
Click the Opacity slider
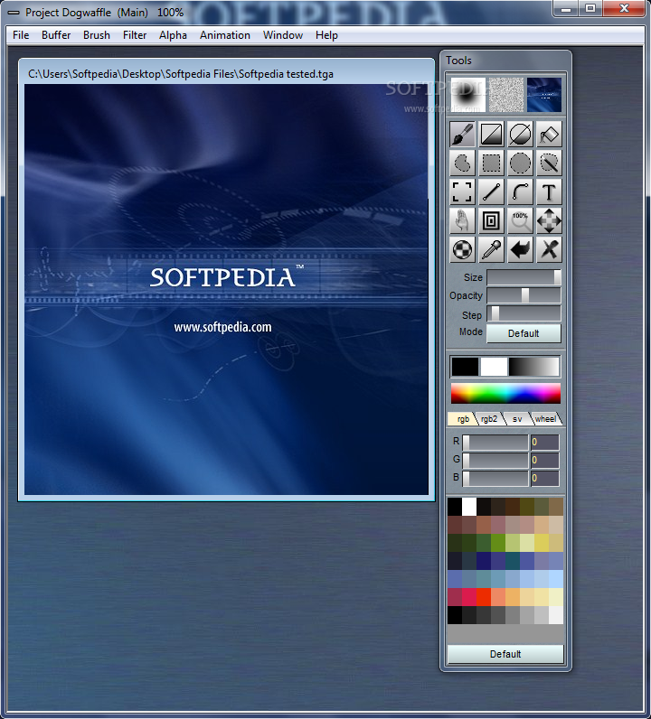tap(524, 295)
